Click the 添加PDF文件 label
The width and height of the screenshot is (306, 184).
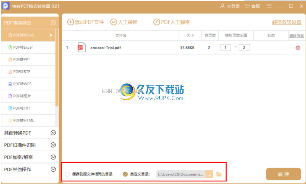(89, 22)
